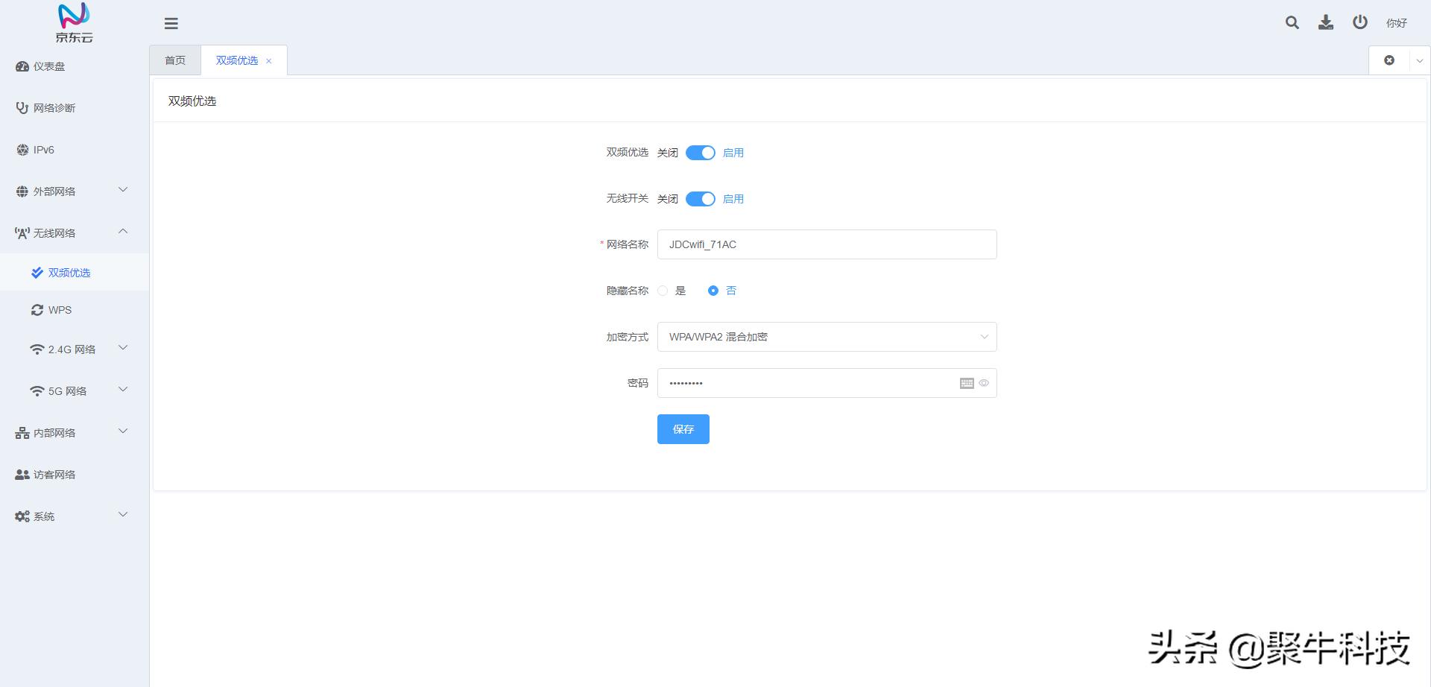Image resolution: width=1431 pixels, height=687 pixels.
Task: Open the virtual keyboard icon in password field
Action: click(x=967, y=383)
